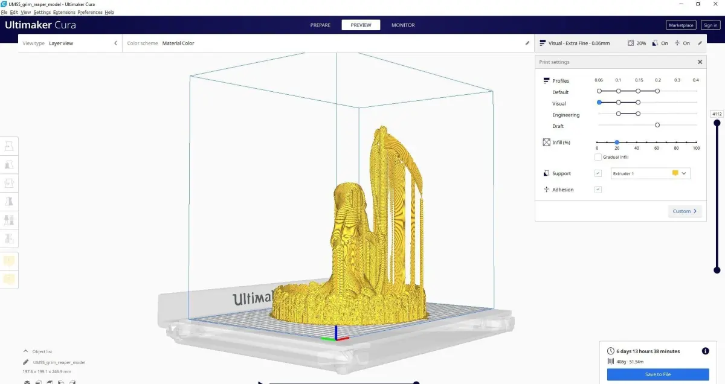Click the 197.6 x 199.1 x 246.9 mm dimensions

coord(47,372)
